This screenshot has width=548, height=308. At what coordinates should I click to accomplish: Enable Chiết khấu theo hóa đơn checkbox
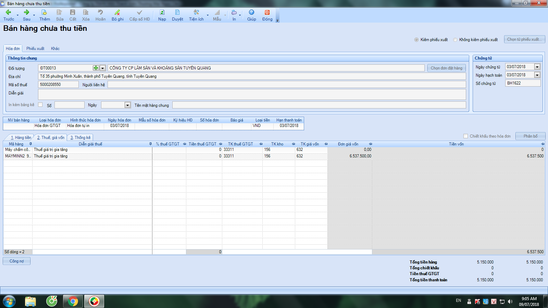coord(465,136)
